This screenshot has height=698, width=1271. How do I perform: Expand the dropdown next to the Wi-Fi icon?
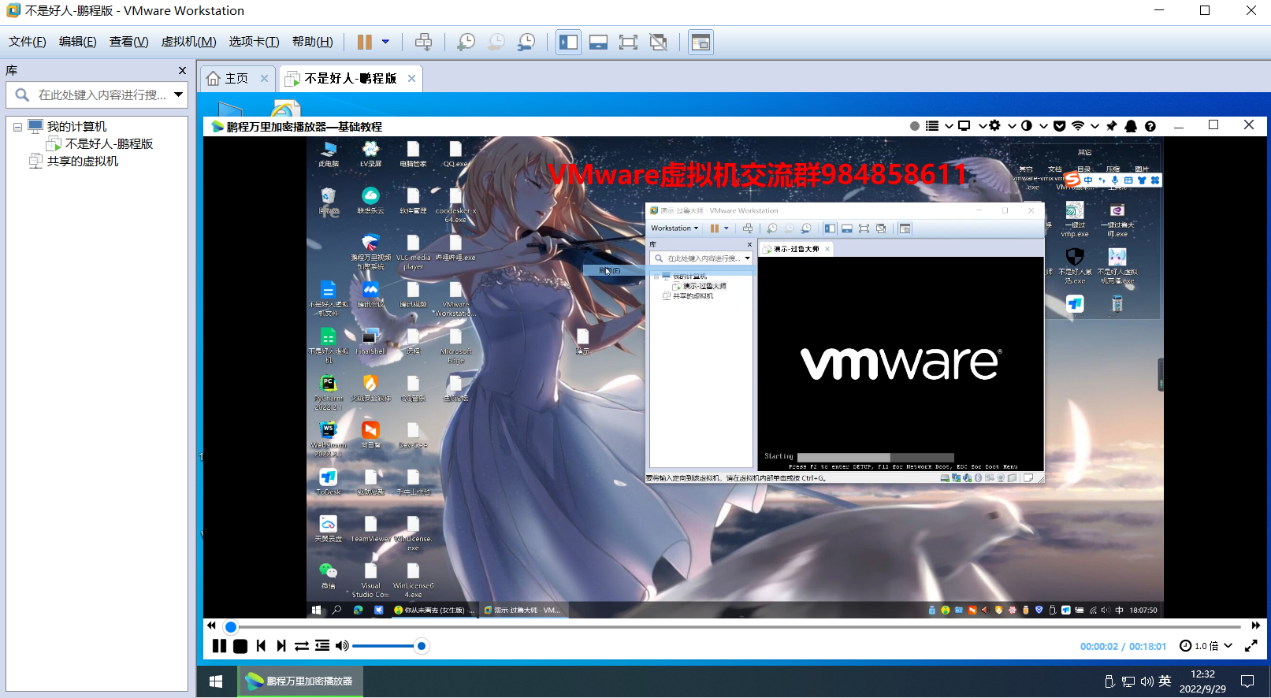[x=1094, y=126]
